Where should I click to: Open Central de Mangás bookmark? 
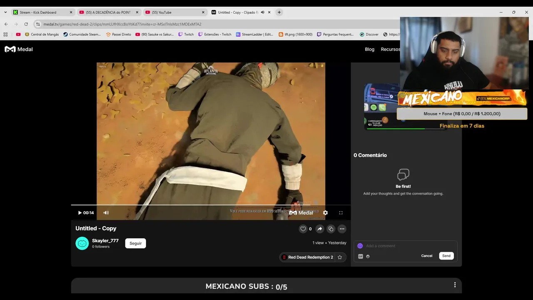point(42,35)
